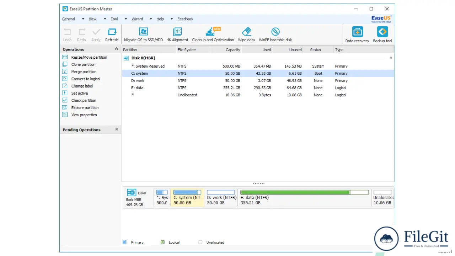
Task: Sort by the Capacity column header
Action: point(226,50)
